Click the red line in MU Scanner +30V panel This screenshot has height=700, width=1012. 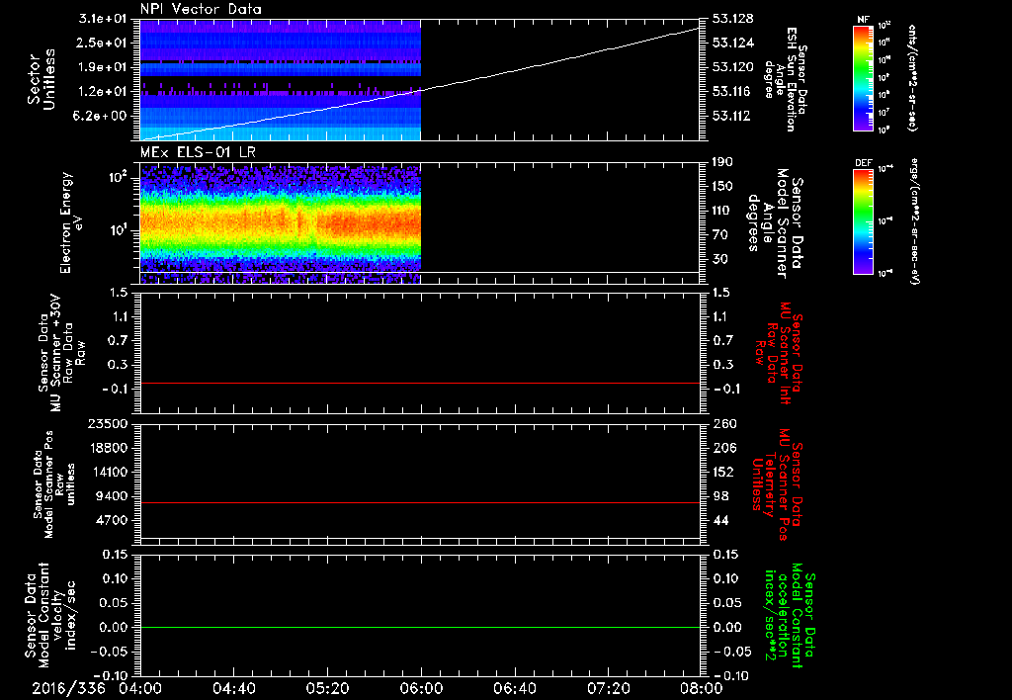pyautogui.click(x=419, y=383)
